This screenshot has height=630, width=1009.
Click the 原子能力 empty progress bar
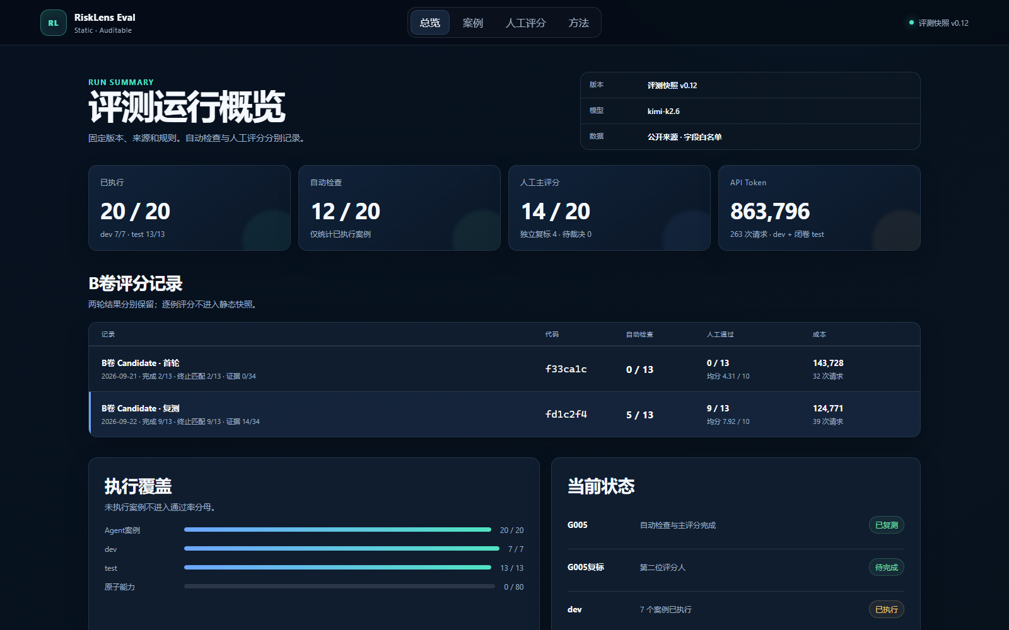pos(339,587)
